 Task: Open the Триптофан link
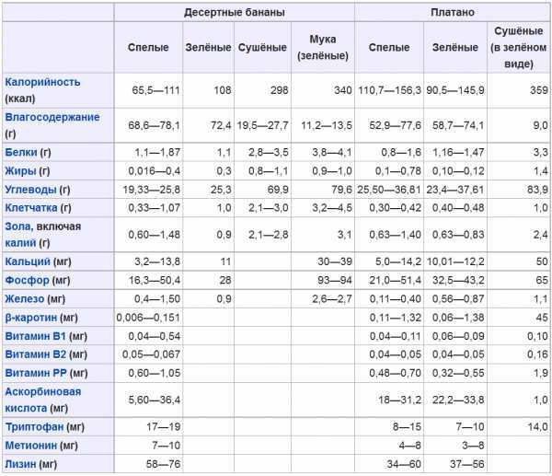pos(34,427)
